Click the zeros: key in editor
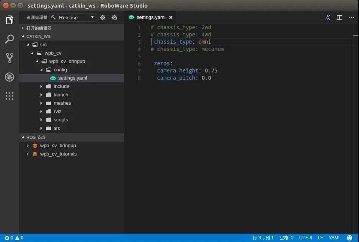 (x=163, y=64)
